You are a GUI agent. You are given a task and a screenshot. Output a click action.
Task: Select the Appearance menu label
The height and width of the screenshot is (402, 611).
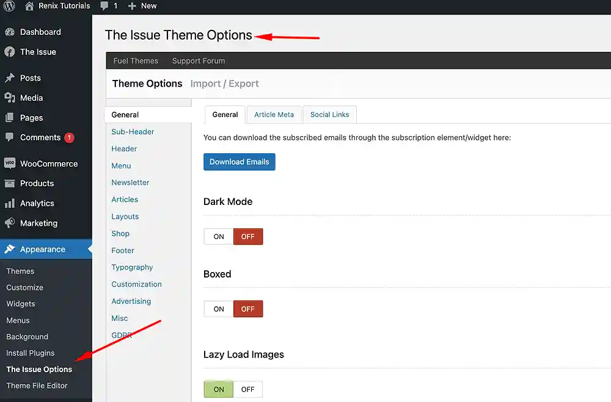coord(43,249)
